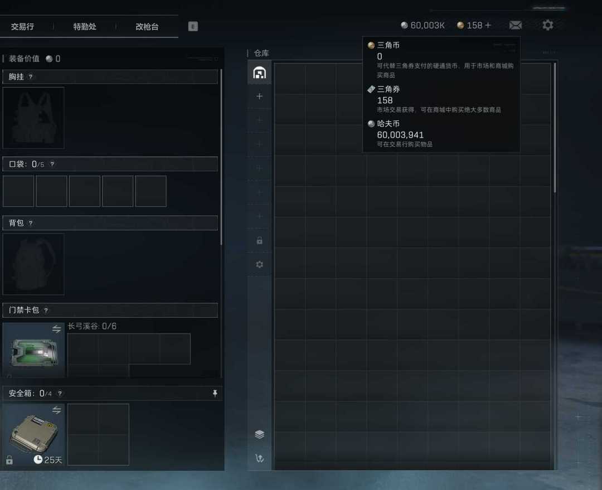Swap the safe box using arrows icon
602x490 pixels.
click(56, 410)
